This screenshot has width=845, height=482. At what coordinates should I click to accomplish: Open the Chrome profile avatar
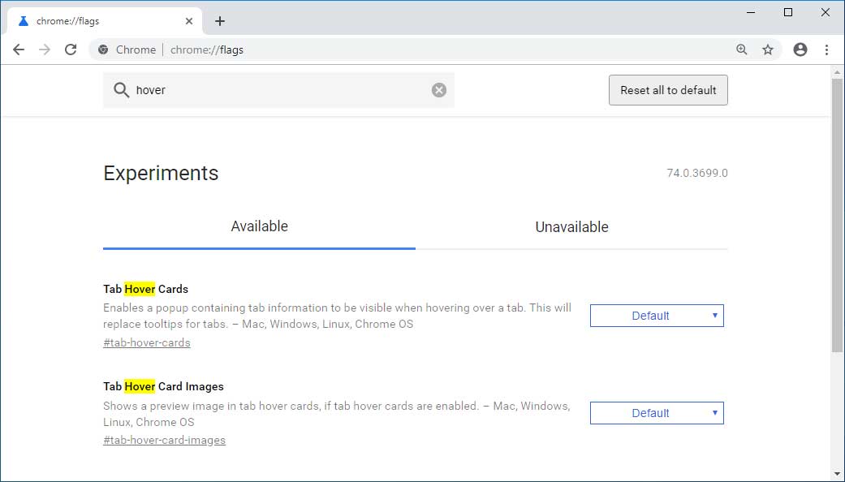[800, 49]
